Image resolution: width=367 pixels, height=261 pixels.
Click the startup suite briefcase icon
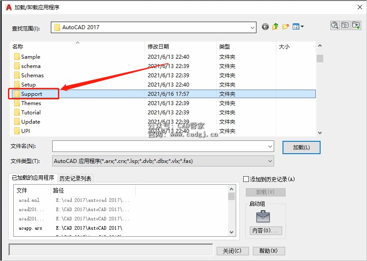coord(263,216)
